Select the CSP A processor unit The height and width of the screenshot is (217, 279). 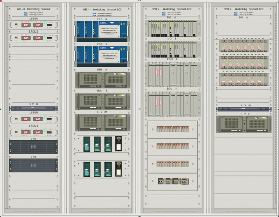click(x=102, y=32)
